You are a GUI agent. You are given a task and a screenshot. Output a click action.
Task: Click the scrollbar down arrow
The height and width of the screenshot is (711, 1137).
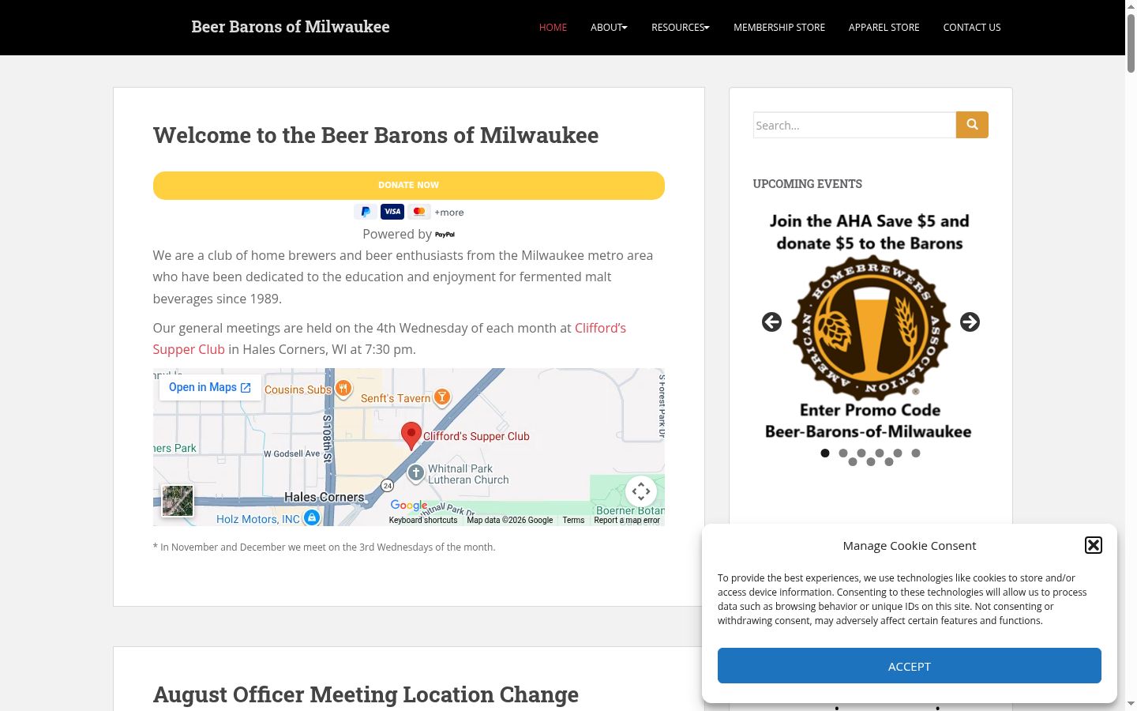pyautogui.click(x=1131, y=704)
